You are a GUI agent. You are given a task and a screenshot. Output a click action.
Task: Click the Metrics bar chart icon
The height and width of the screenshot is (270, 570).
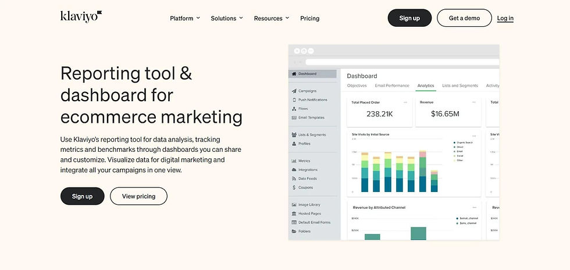[x=294, y=161]
